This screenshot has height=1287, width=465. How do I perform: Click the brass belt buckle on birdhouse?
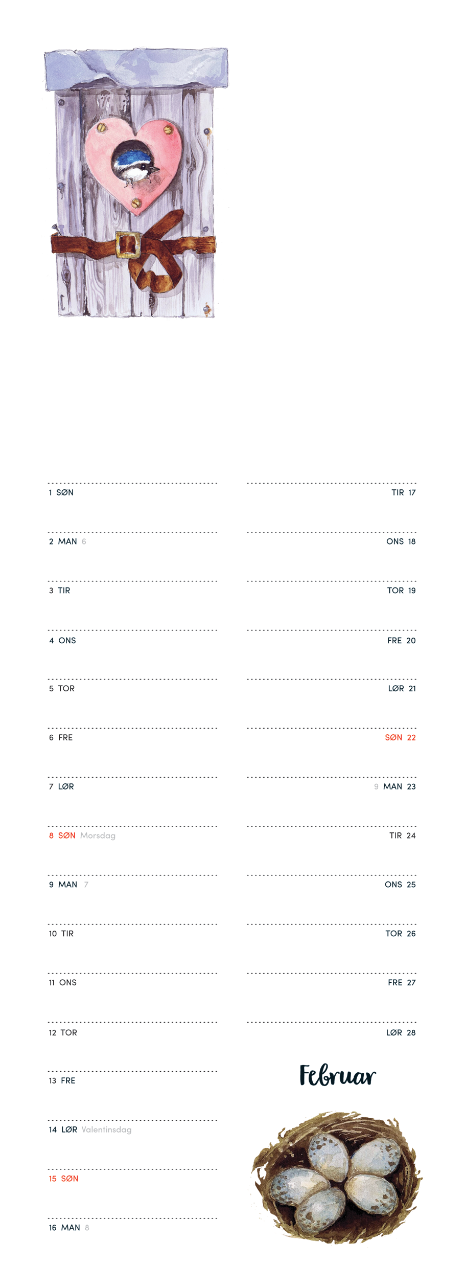128,245
